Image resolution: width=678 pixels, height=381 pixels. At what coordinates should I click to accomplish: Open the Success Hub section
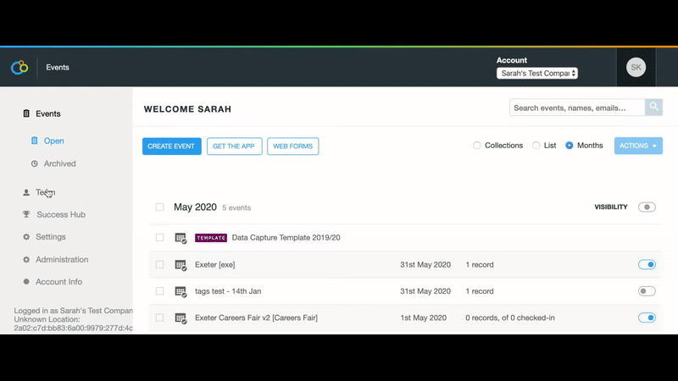(61, 214)
